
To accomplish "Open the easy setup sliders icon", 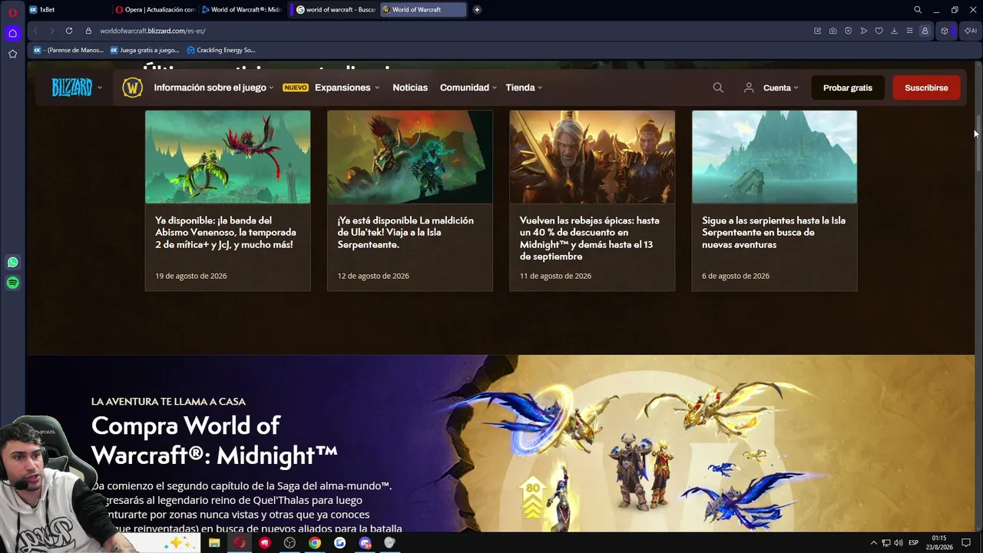I will [910, 31].
